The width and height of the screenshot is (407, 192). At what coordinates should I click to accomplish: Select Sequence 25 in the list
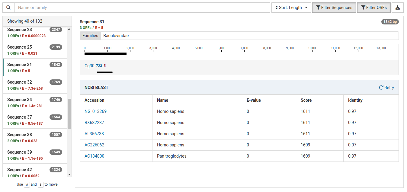[x=34, y=50]
